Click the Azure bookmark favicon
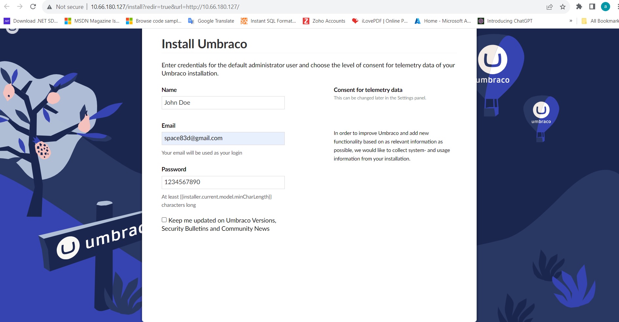This screenshot has height=322, width=619. [x=418, y=21]
